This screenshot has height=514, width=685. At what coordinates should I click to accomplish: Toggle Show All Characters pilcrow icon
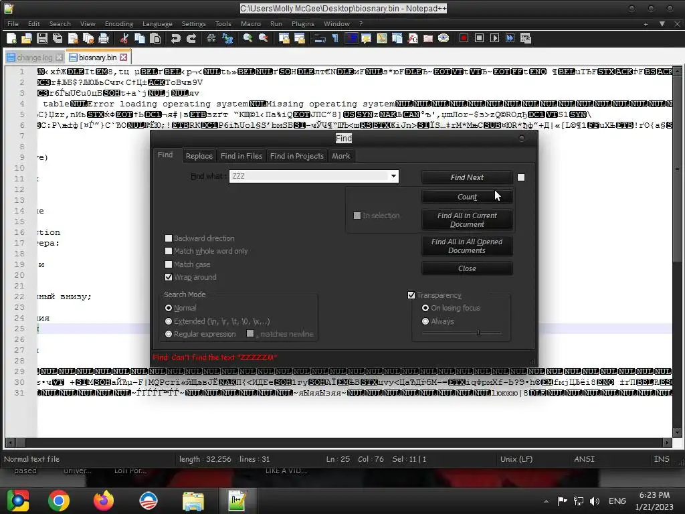[x=336, y=38]
